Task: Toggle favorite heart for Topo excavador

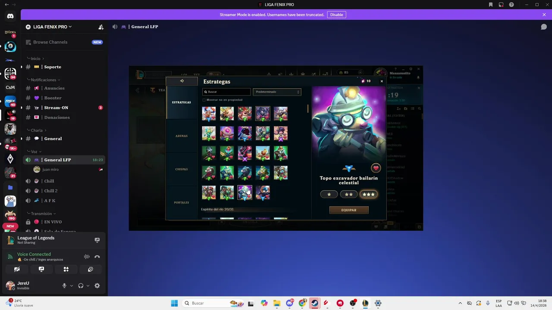Action: tap(376, 168)
